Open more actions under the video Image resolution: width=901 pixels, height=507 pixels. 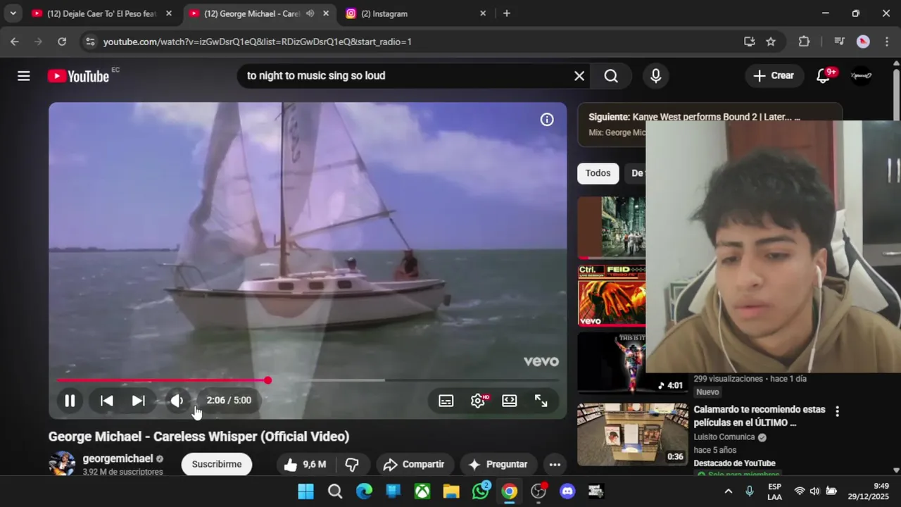tap(555, 465)
